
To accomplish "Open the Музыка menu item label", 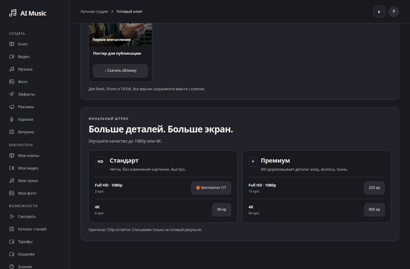I will 25,69.
